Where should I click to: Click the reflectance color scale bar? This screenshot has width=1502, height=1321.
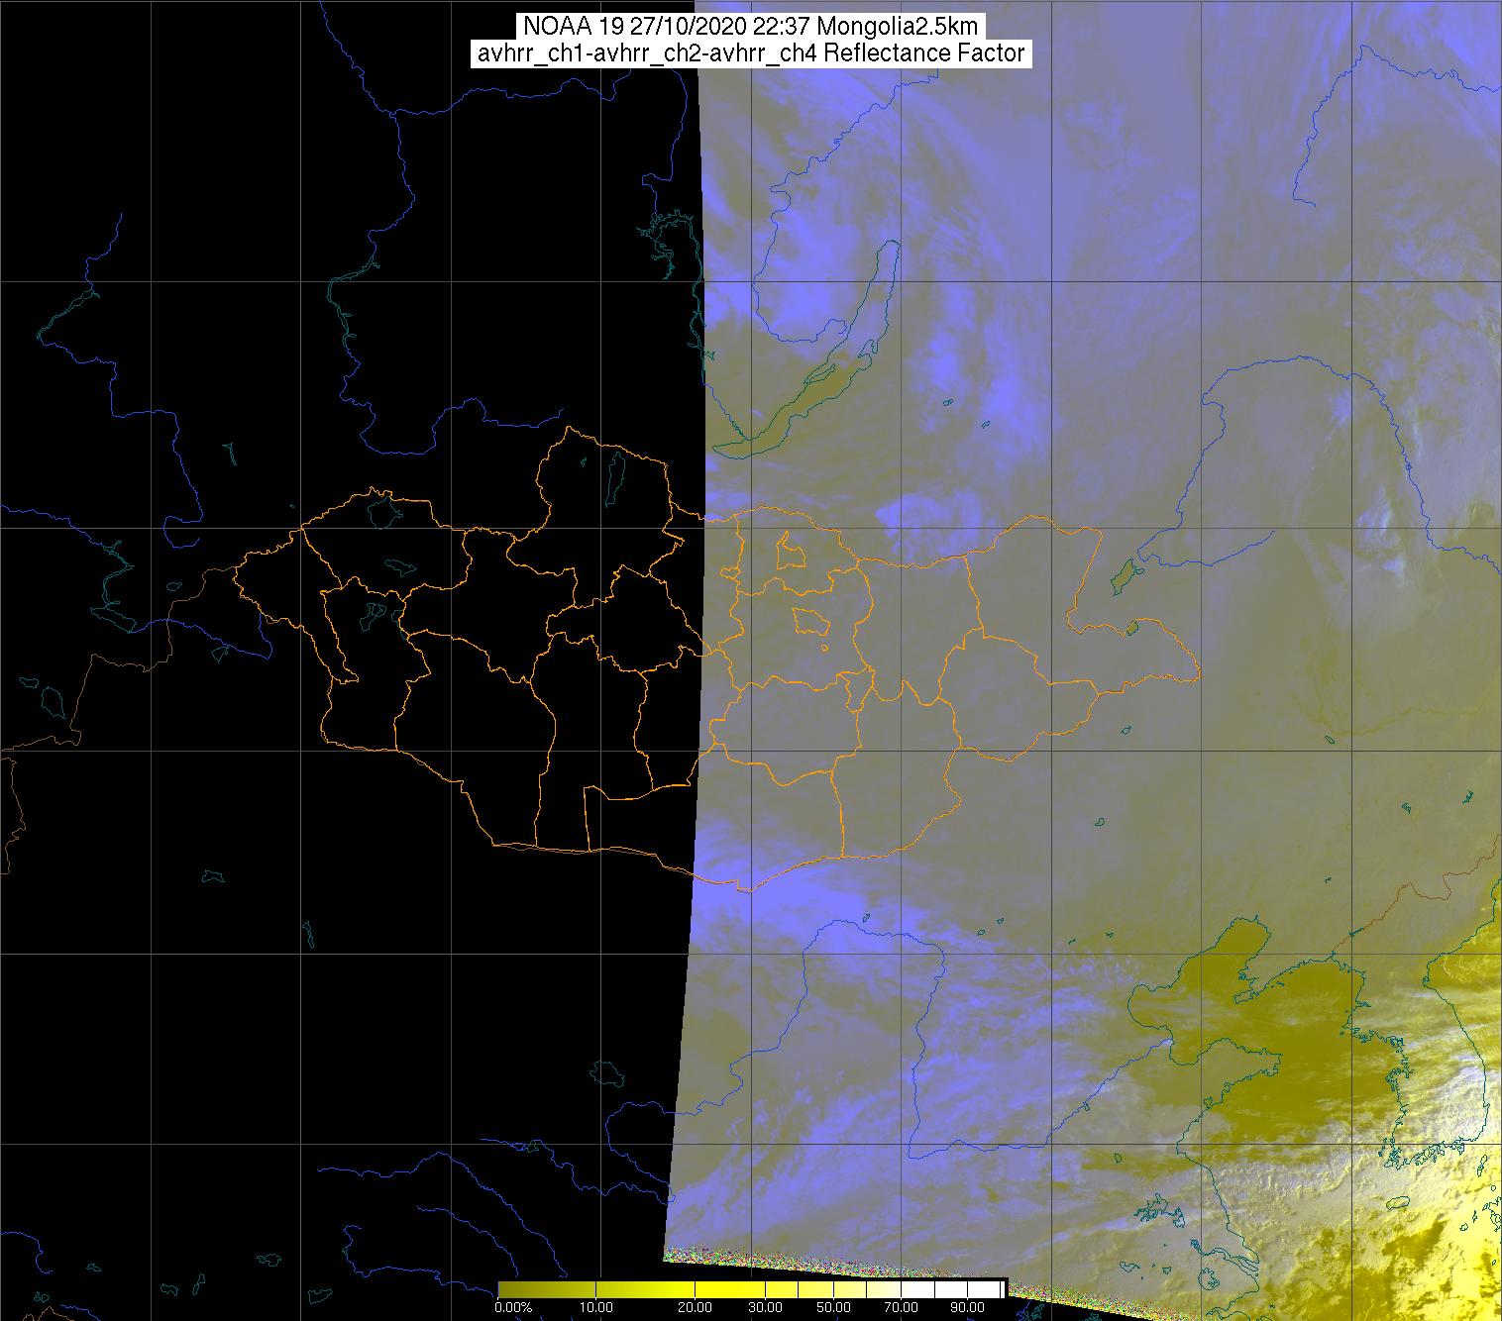[752, 1290]
